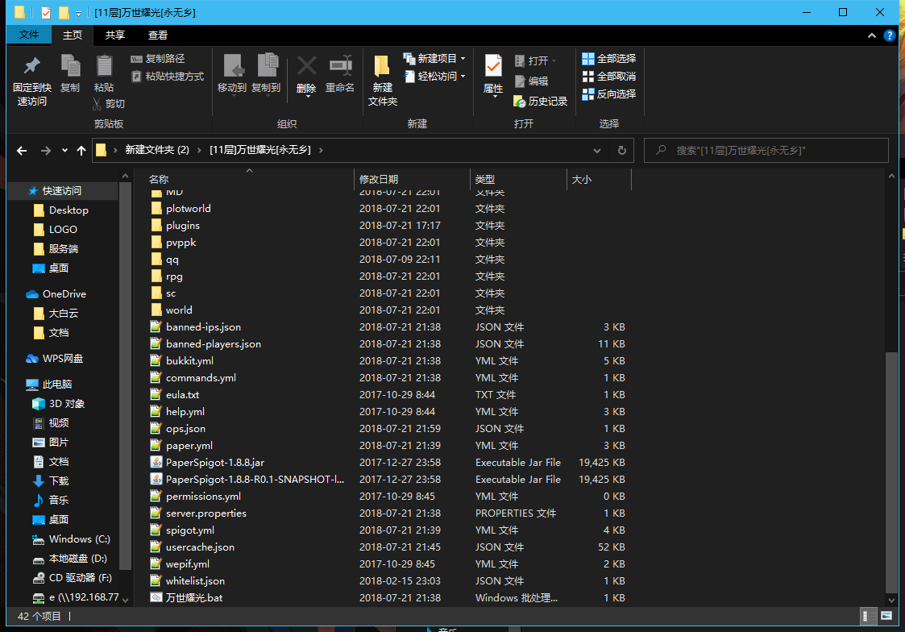Image resolution: width=905 pixels, height=632 pixels.
Task: Open the Open (打开) button dropdown arrow
Action: tap(554, 60)
